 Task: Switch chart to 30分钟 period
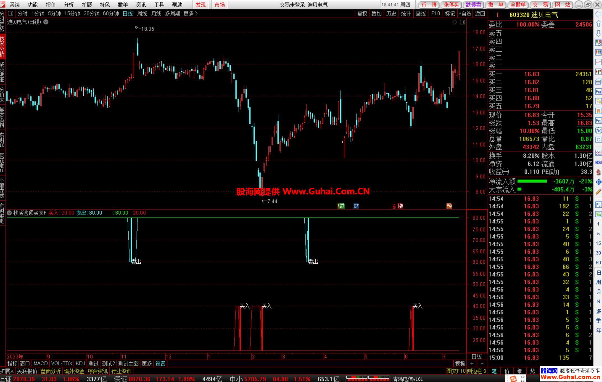click(92, 13)
